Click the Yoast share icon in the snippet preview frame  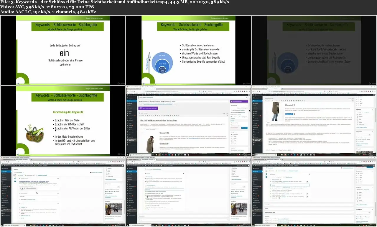(15, 178)
